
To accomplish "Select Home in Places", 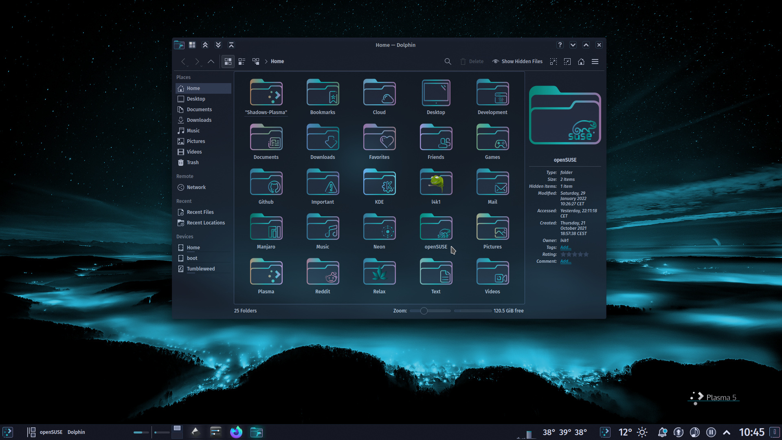I will (x=203, y=88).
